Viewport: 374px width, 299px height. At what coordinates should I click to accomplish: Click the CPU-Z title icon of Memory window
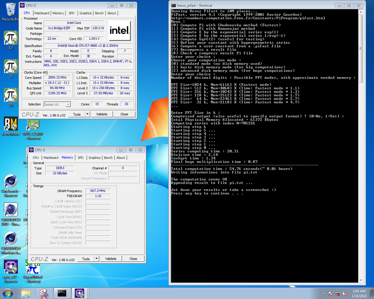point(32,150)
